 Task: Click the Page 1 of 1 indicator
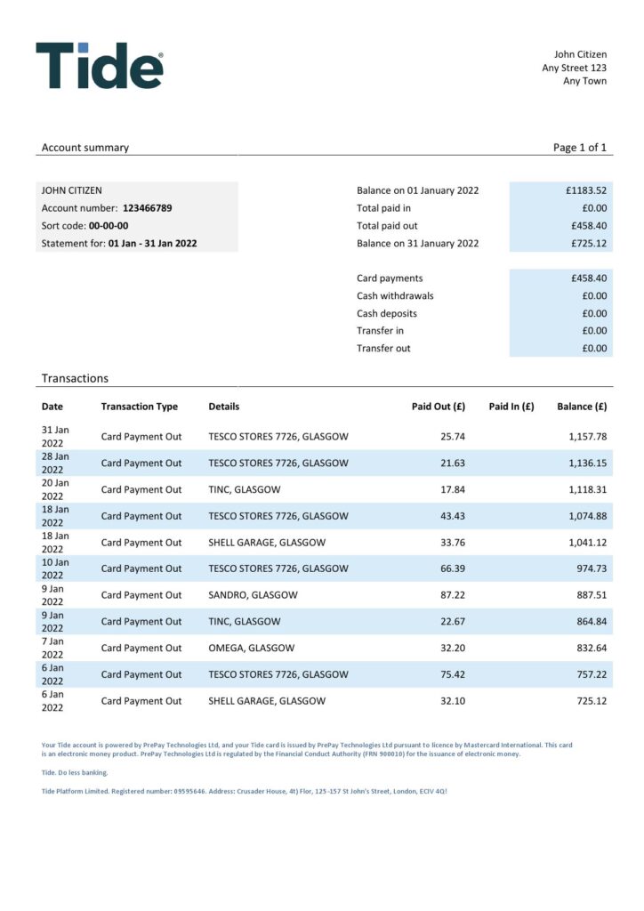coord(579,148)
